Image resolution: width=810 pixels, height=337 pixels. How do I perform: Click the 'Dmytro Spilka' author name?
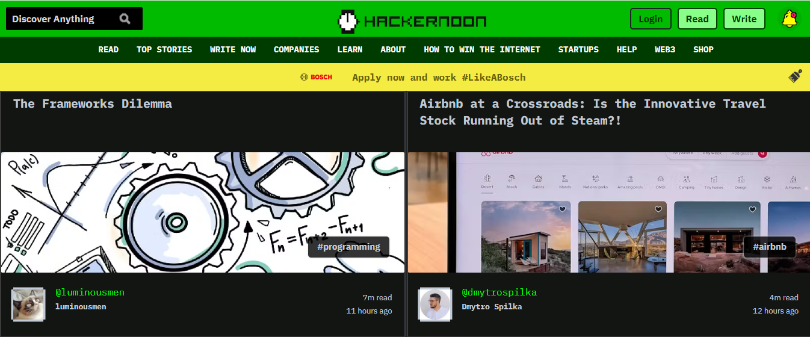pos(492,307)
